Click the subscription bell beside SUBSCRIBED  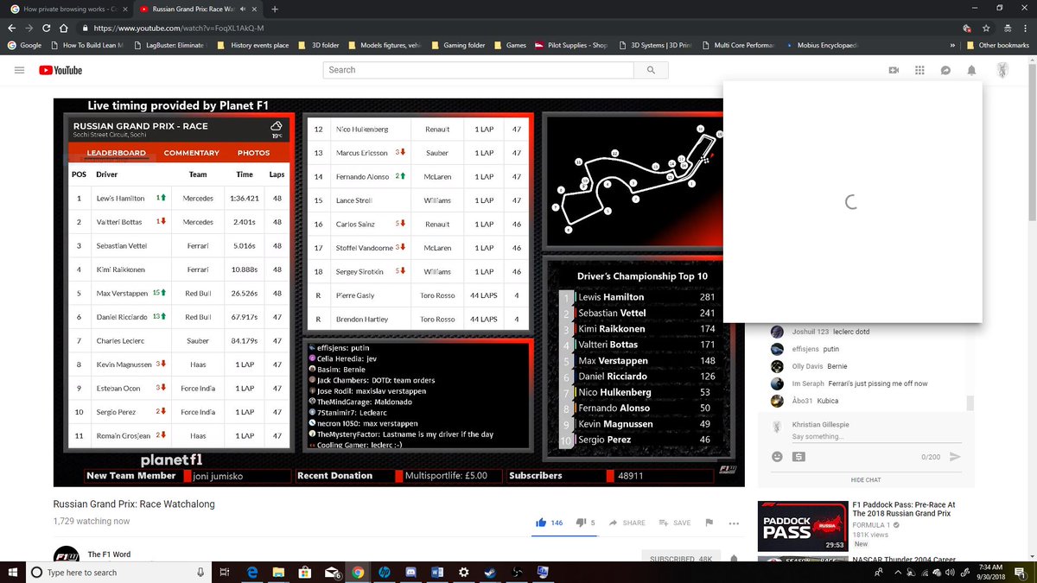tap(733, 560)
